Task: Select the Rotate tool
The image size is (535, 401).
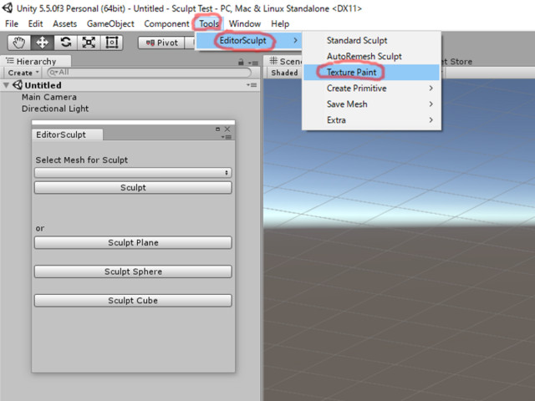Action: (x=65, y=43)
